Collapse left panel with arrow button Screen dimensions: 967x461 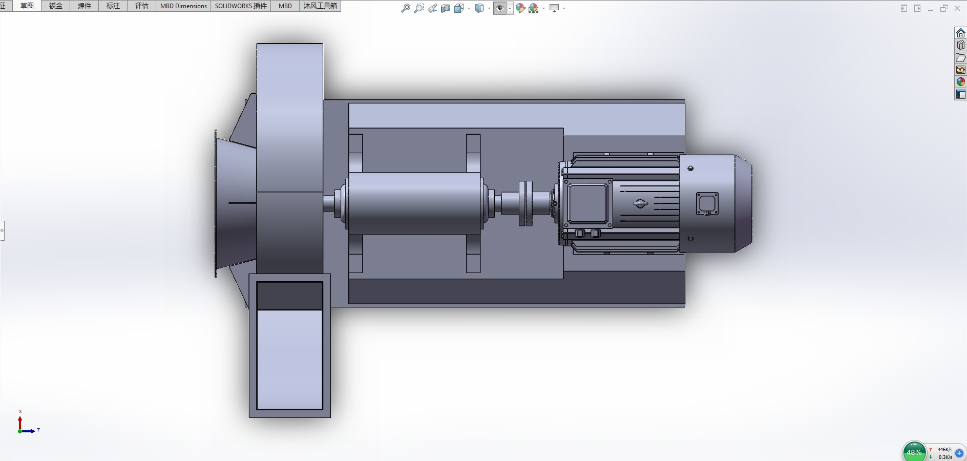click(x=903, y=8)
